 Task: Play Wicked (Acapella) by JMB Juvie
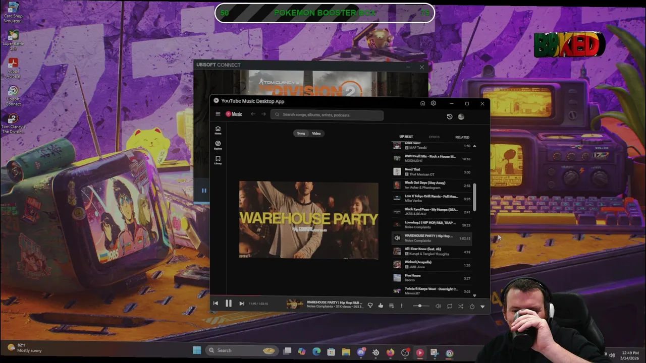(432, 265)
